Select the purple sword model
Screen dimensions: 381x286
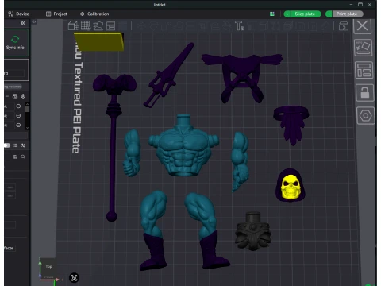[x=168, y=75]
